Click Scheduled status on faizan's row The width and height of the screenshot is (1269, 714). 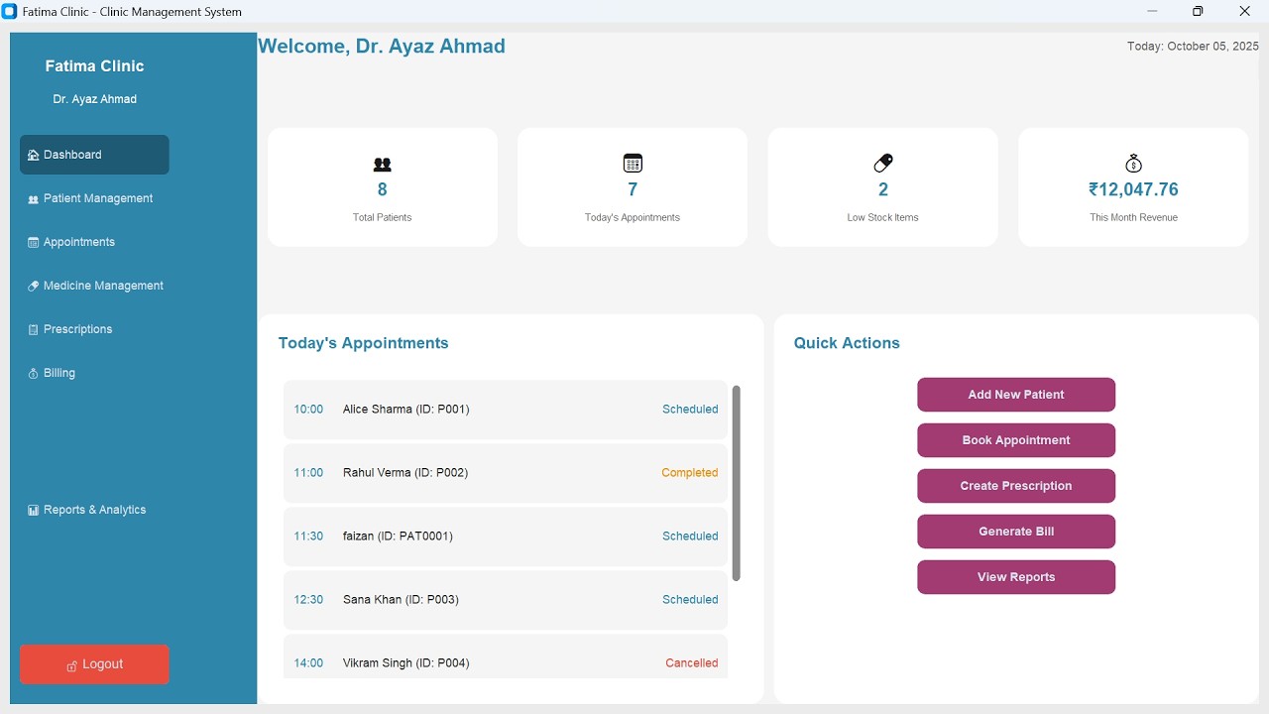(690, 536)
